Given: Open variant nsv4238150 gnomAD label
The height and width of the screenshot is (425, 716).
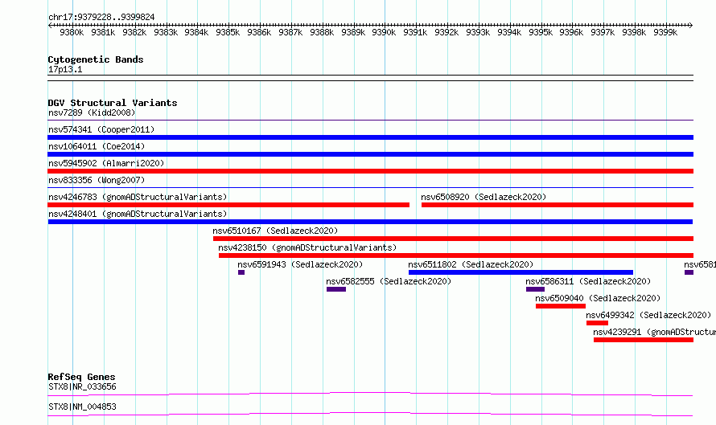Looking at the screenshot, I should tap(307, 247).
